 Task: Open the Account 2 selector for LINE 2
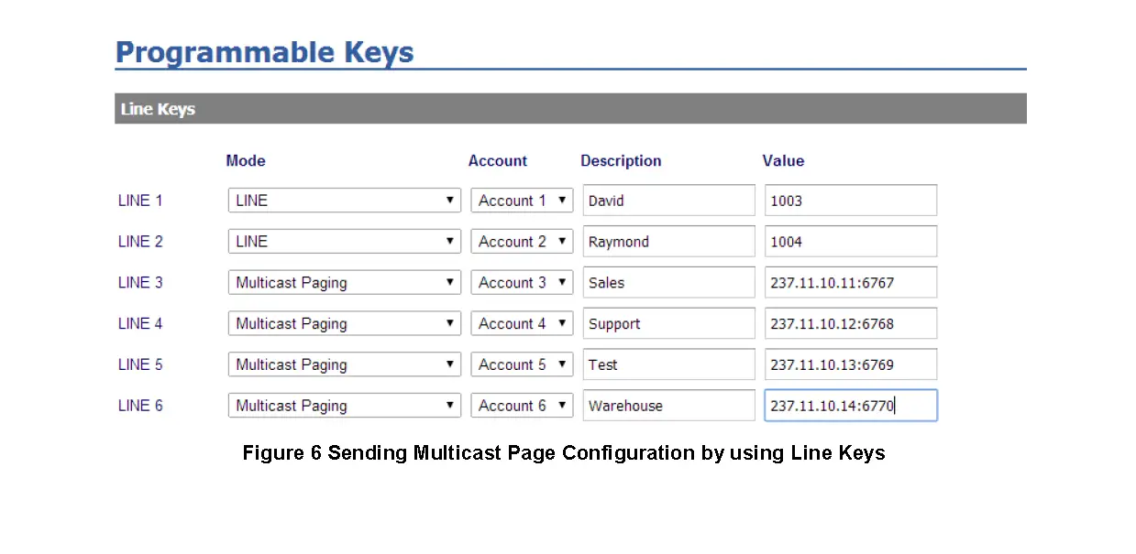[x=521, y=241]
